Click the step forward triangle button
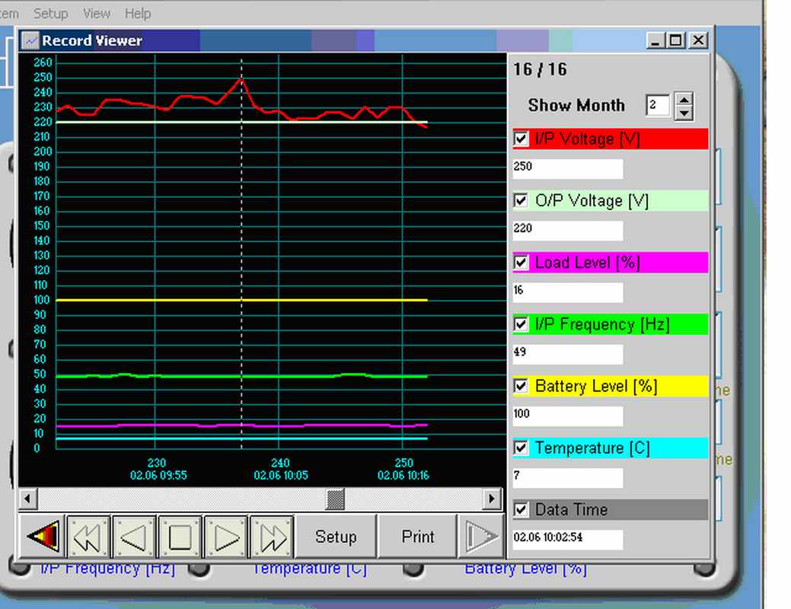 [226, 537]
